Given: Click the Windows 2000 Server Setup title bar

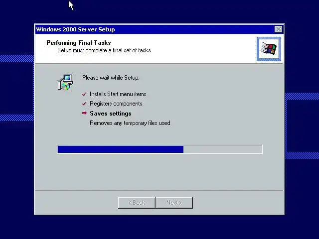Looking at the screenshot, I should tap(159, 29).
